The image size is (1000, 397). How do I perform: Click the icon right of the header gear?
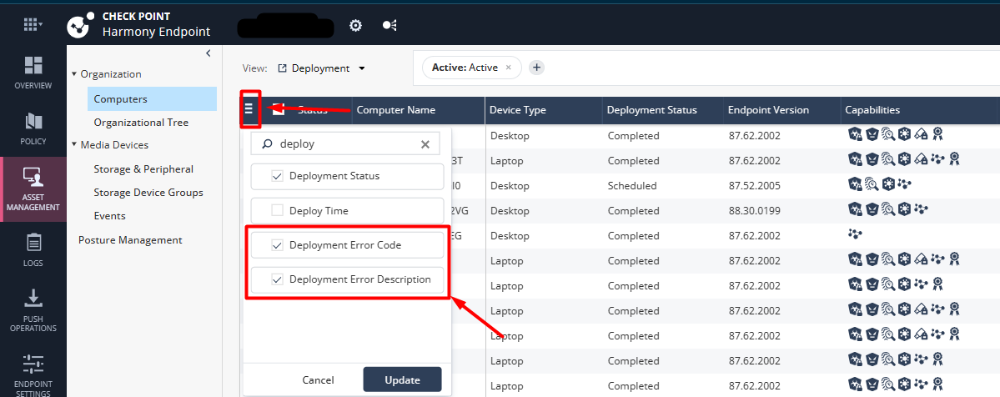coord(389,26)
